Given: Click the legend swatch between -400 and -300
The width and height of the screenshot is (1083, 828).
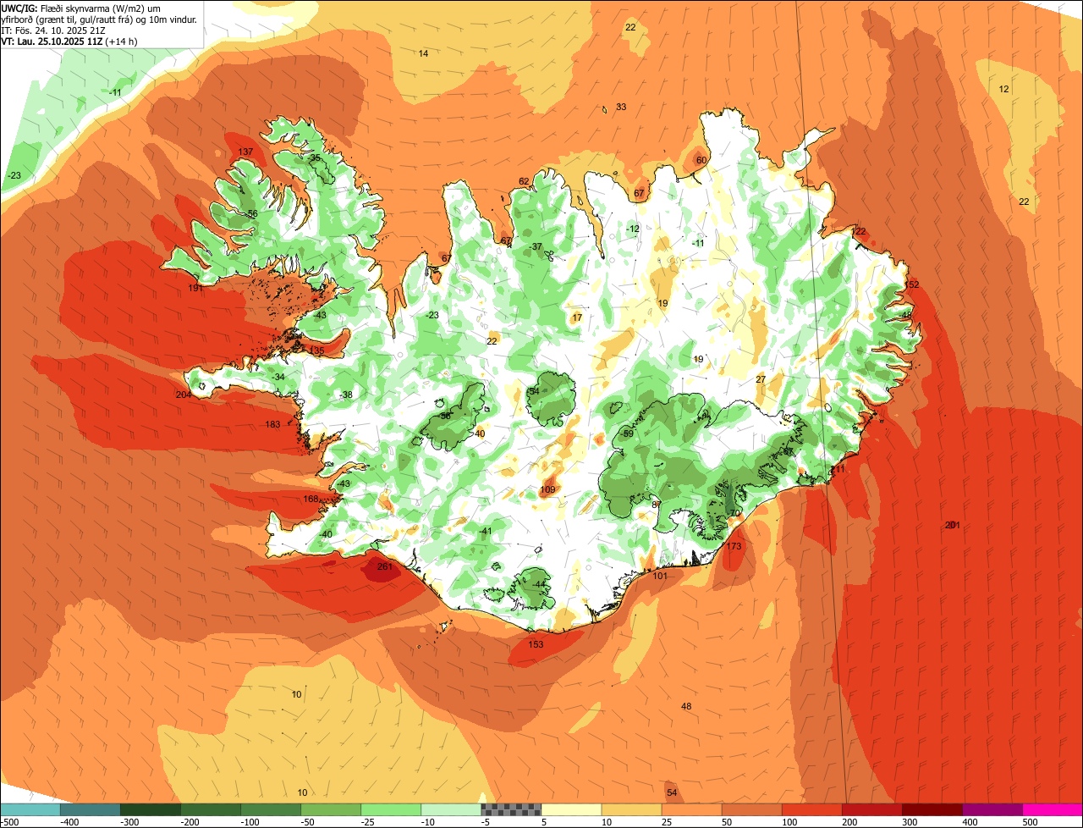Looking at the screenshot, I should [91, 809].
